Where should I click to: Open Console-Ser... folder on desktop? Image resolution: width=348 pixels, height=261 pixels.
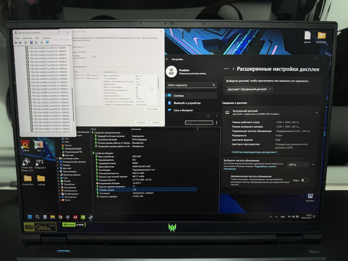[28, 180]
